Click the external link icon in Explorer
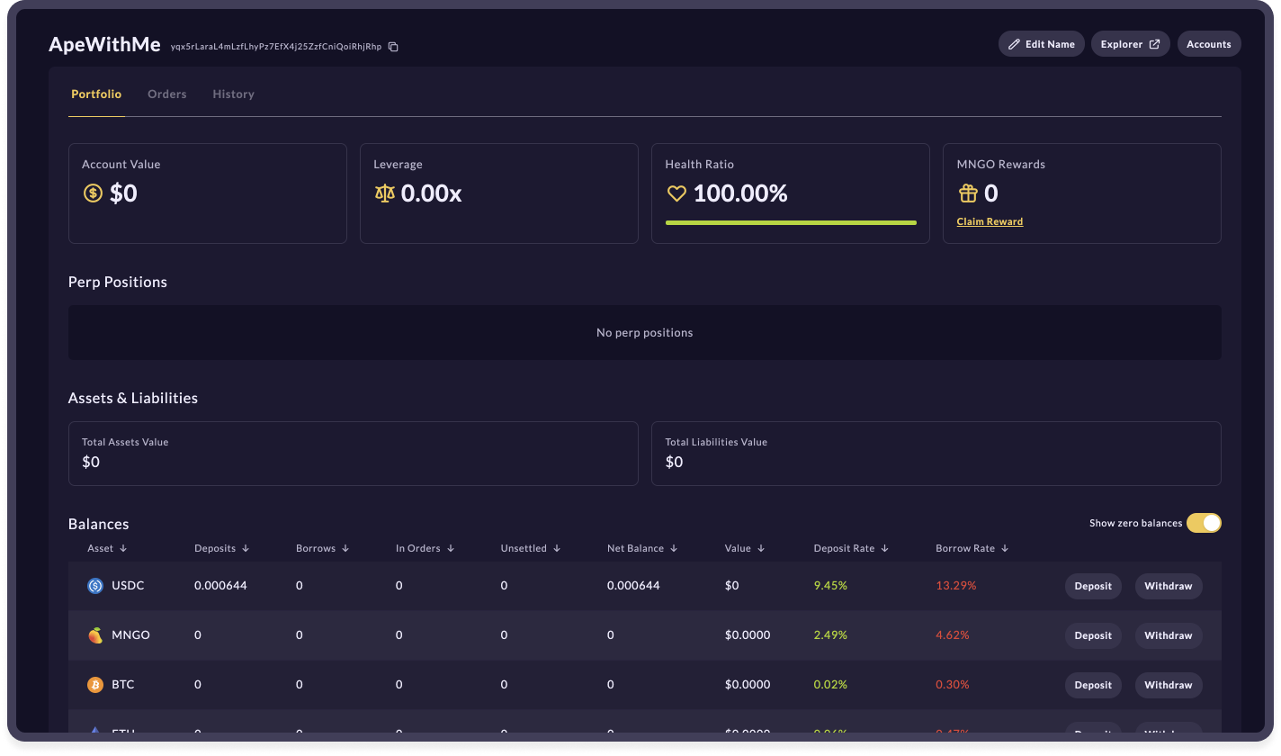1281x756 pixels. [1154, 44]
